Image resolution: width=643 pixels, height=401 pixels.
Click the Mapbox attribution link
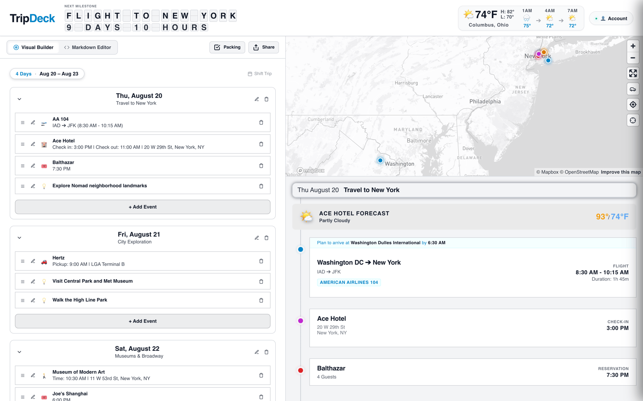tap(547, 172)
